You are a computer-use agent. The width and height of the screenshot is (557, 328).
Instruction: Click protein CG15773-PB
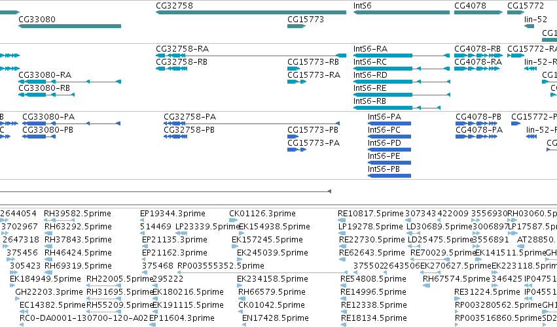pos(313,130)
